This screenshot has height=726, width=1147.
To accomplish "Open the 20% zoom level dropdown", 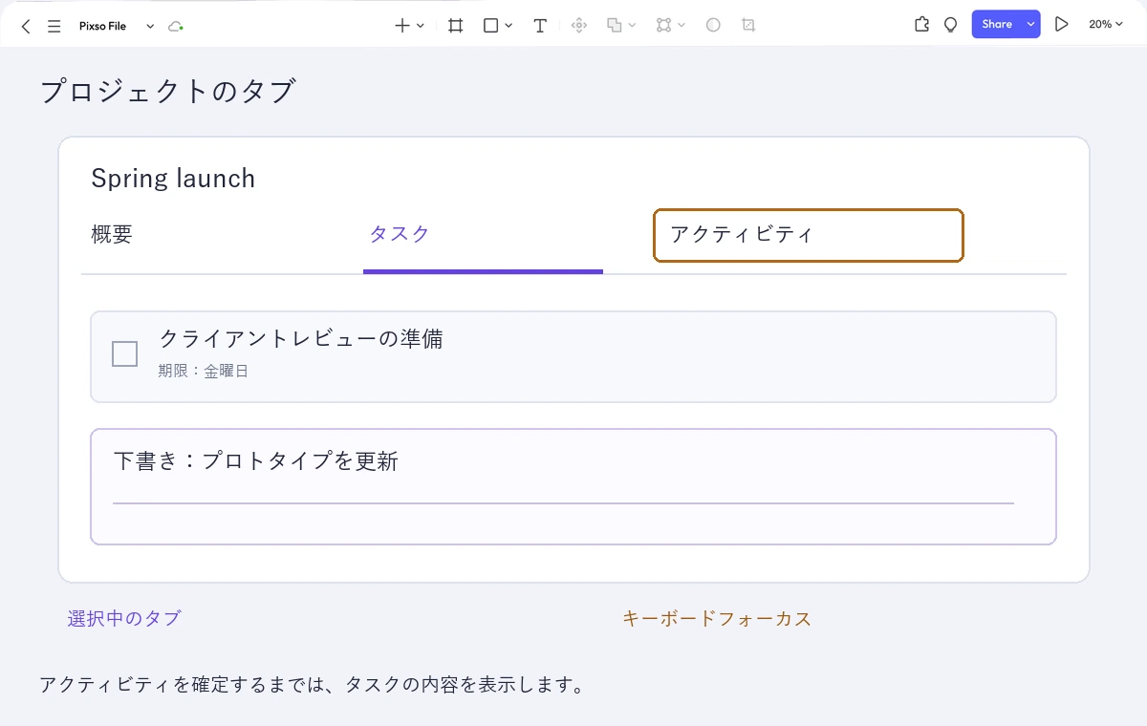I will pos(1106,25).
